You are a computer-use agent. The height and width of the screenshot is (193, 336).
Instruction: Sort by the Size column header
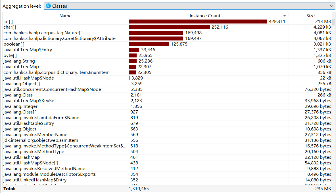310,16
